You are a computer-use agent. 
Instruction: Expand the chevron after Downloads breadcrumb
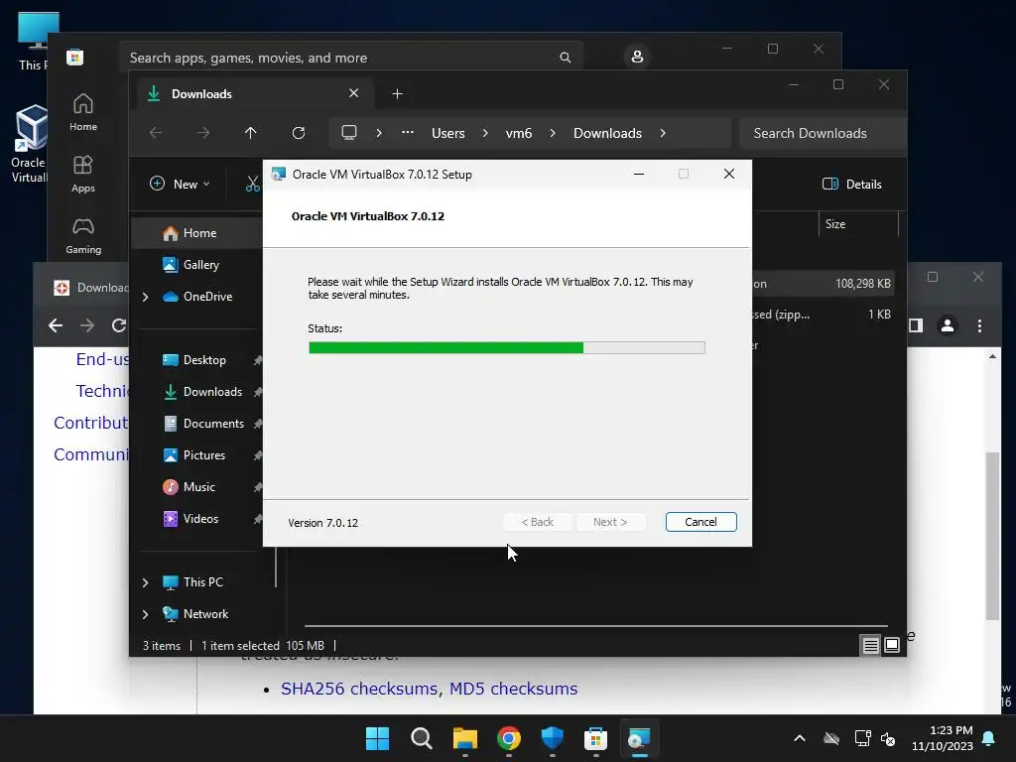(x=662, y=133)
